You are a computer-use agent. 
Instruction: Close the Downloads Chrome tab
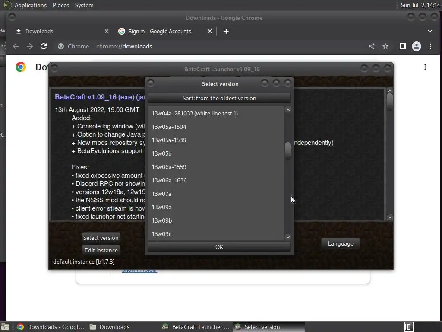click(107, 31)
